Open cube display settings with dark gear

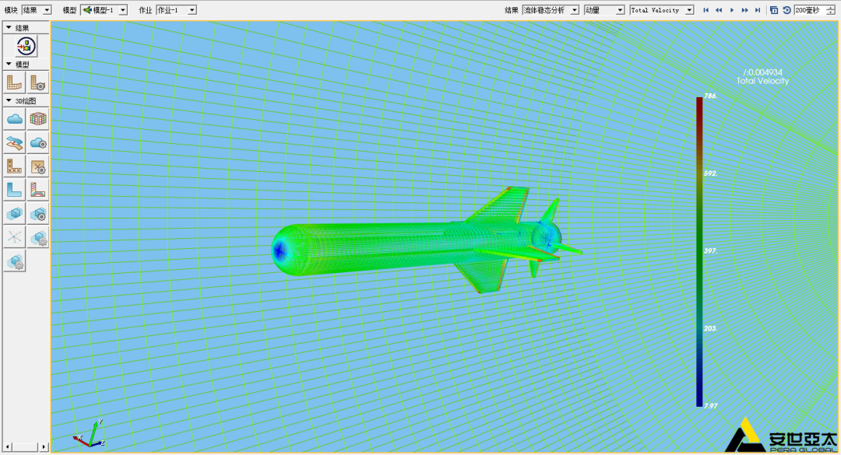click(x=37, y=213)
